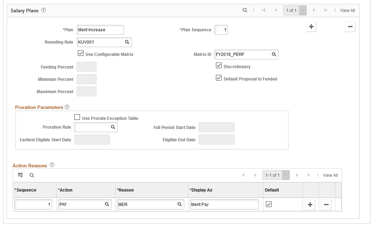
Task: Open the Proration Rule lookup icon
Action: pos(113,127)
